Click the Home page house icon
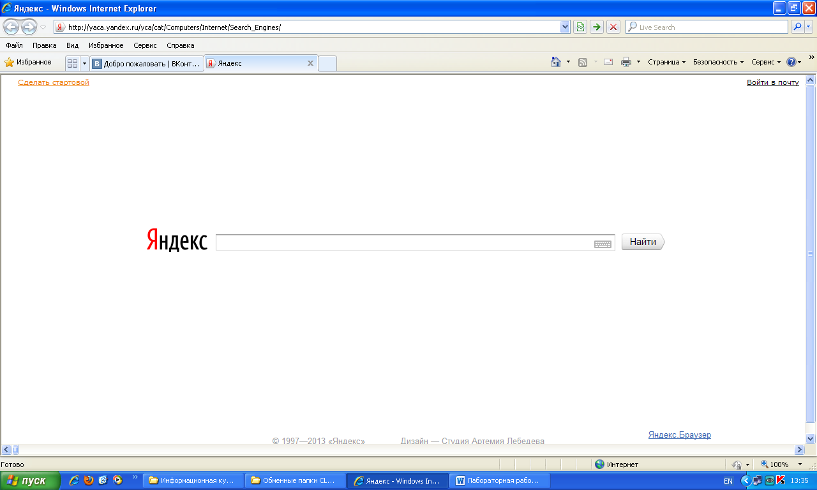The image size is (817, 490). tap(556, 62)
